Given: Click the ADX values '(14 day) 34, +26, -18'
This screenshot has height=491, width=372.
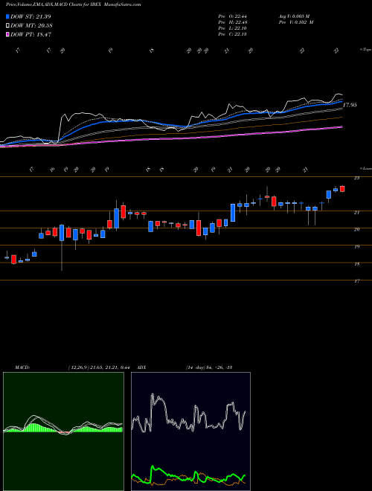Looking at the screenshot, I should click(209, 368).
